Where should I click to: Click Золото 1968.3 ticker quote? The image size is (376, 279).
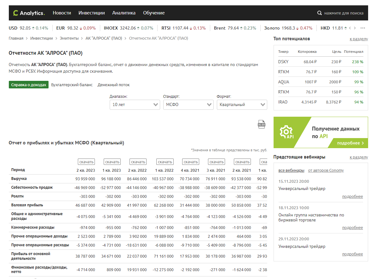288,28
